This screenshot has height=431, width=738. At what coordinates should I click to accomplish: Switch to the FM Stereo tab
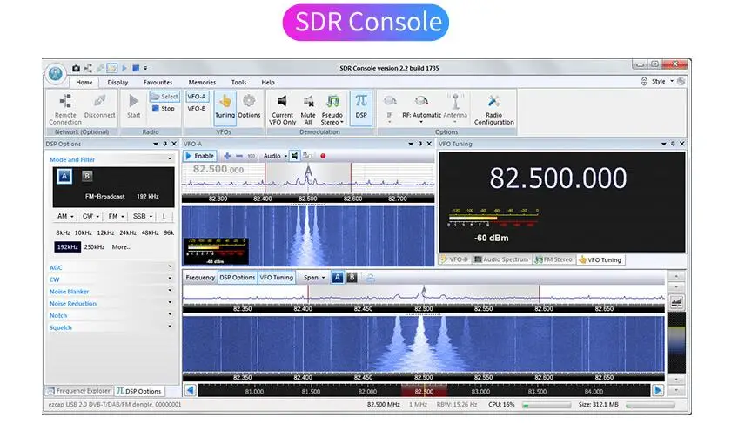coord(554,259)
